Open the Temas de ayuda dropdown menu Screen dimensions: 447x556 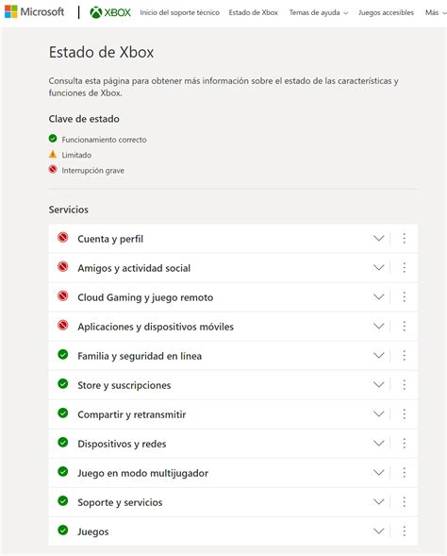[319, 13]
